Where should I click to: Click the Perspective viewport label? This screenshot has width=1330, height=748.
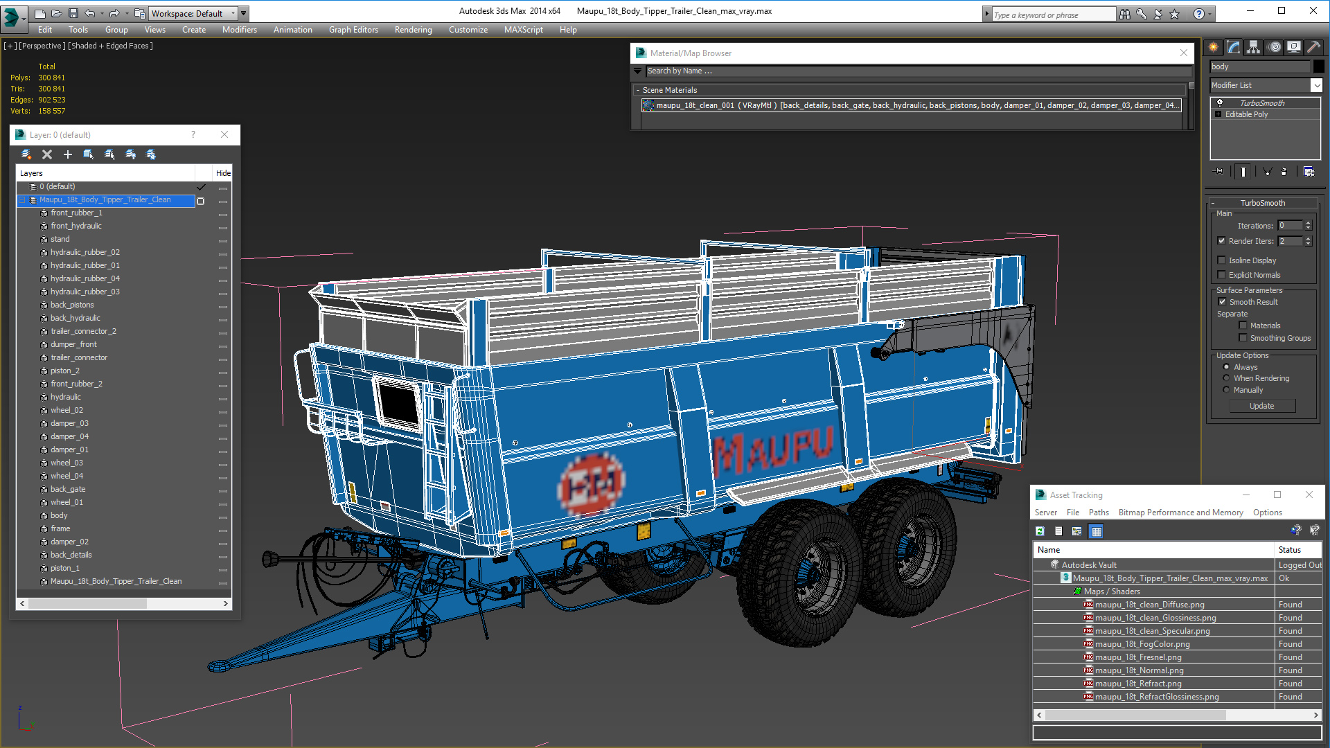pos(42,46)
